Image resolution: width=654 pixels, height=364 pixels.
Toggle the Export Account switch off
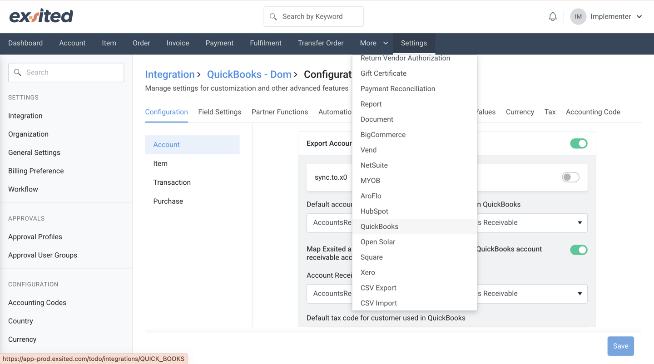579,143
